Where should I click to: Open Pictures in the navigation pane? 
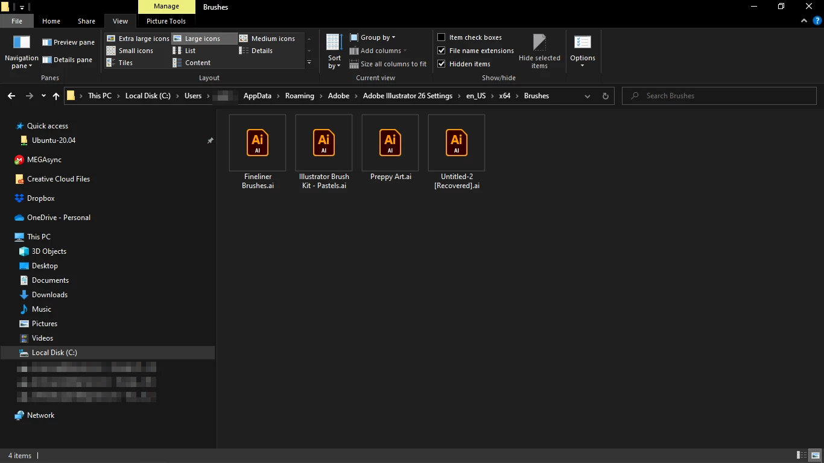[45, 324]
